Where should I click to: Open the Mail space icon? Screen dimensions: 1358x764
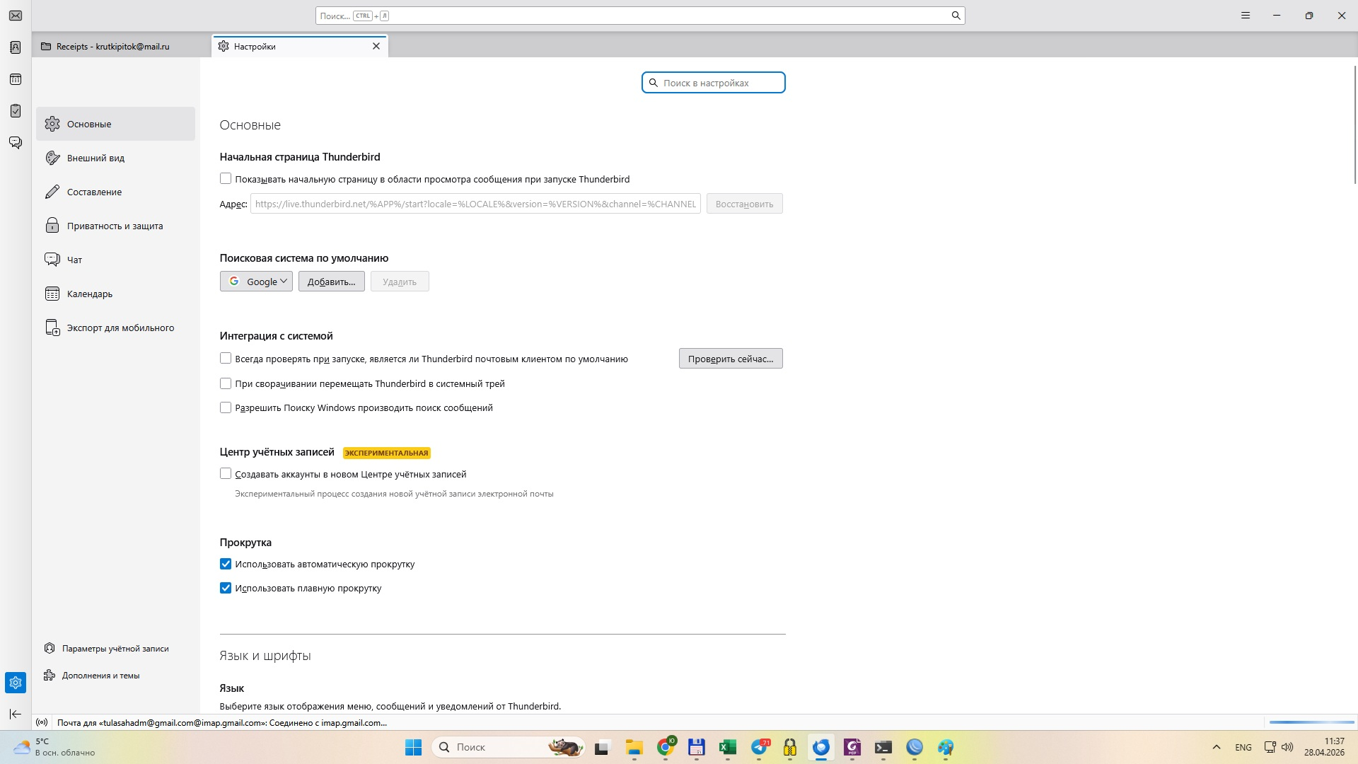16,16
